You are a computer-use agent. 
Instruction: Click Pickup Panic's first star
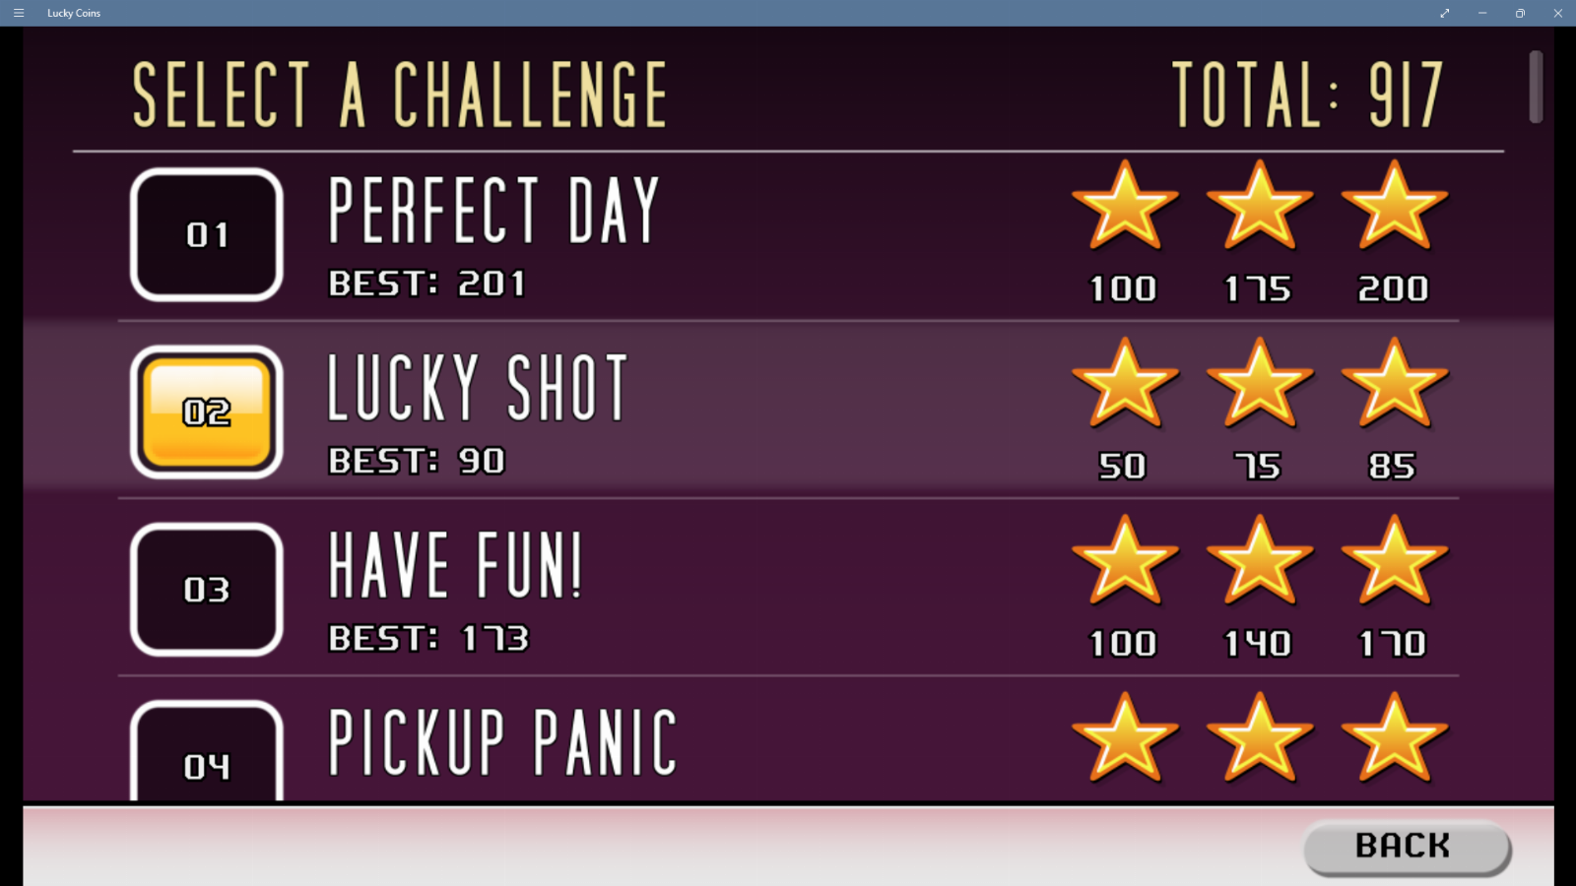(x=1124, y=738)
